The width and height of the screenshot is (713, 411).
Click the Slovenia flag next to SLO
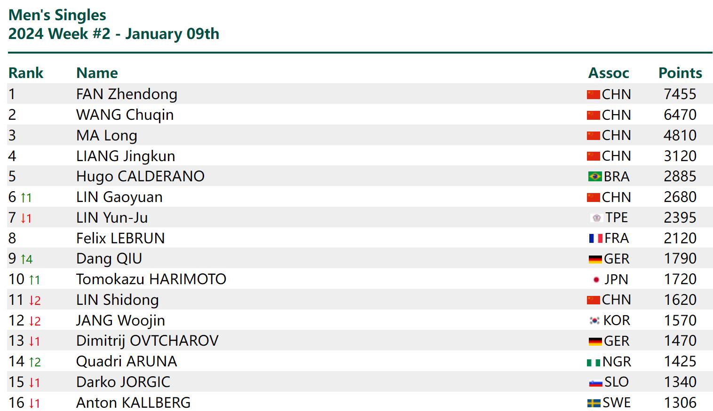pyautogui.click(x=595, y=383)
